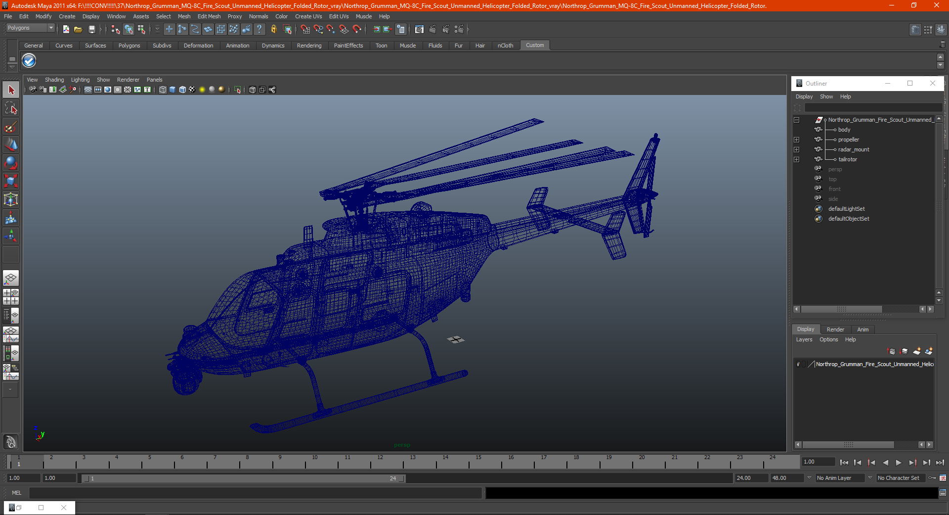Toggle viewport grid display button
Image resolution: width=949 pixels, height=515 pixels.
click(88, 90)
